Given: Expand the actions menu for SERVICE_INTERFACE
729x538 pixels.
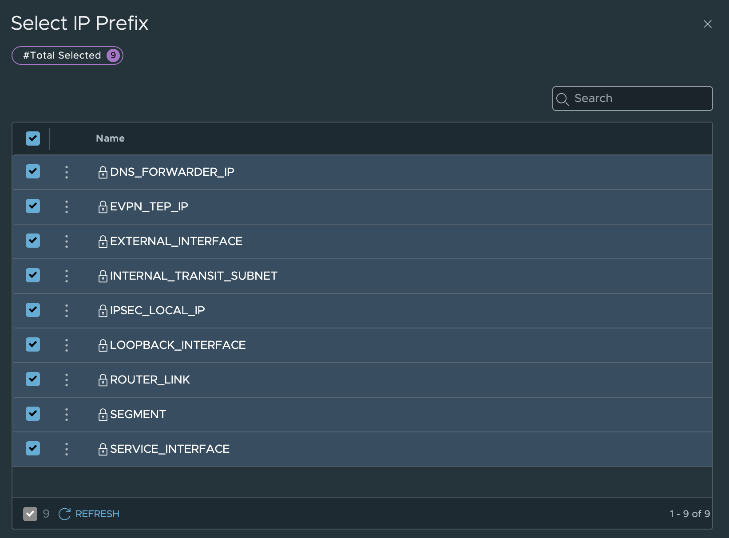Looking at the screenshot, I should tap(67, 449).
